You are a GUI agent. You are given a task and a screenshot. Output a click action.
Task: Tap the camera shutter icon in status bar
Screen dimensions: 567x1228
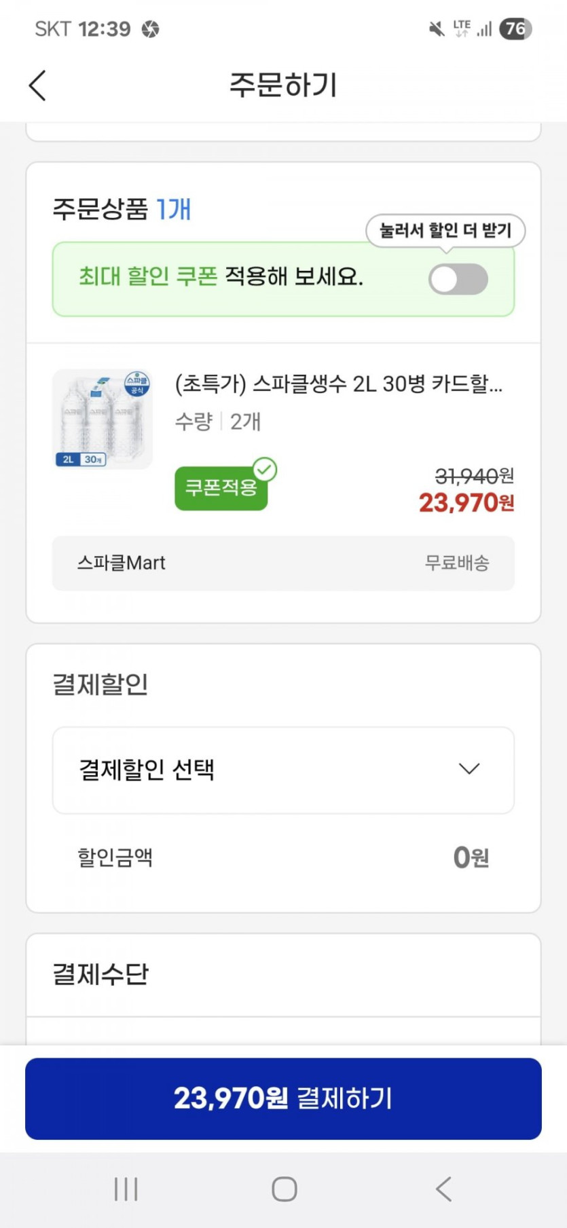pyautogui.click(x=150, y=29)
